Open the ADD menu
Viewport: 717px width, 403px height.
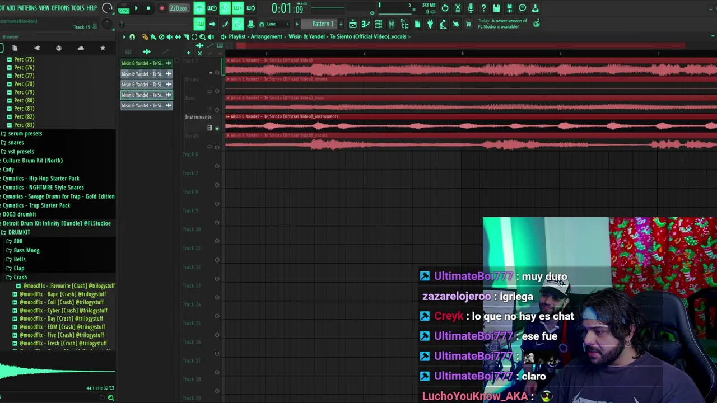[11, 8]
